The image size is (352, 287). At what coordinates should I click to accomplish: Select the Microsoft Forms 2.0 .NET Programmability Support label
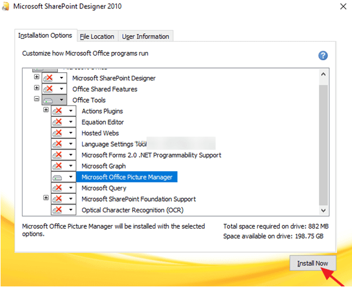[x=151, y=155]
